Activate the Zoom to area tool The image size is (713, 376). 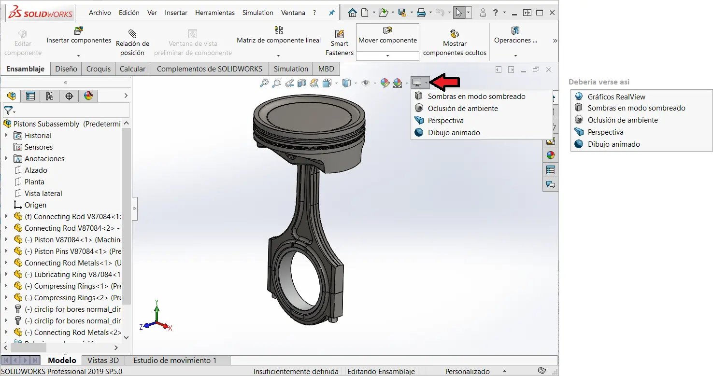point(276,83)
